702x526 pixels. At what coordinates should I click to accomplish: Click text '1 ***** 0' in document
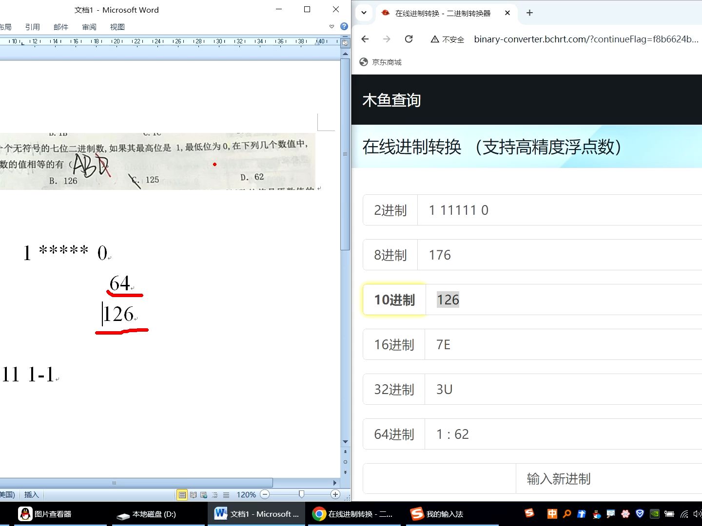click(x=65, y=252)
